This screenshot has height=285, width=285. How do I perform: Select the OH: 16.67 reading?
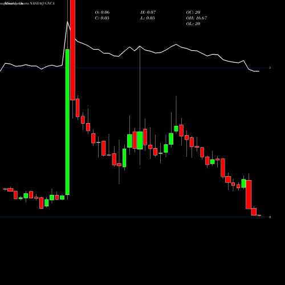(x=197, y=18)
